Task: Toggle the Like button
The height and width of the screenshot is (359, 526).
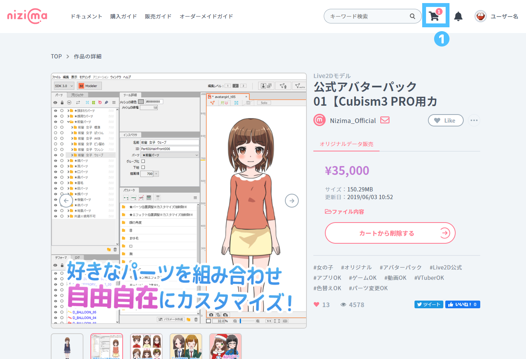Action: click(446, 120)
